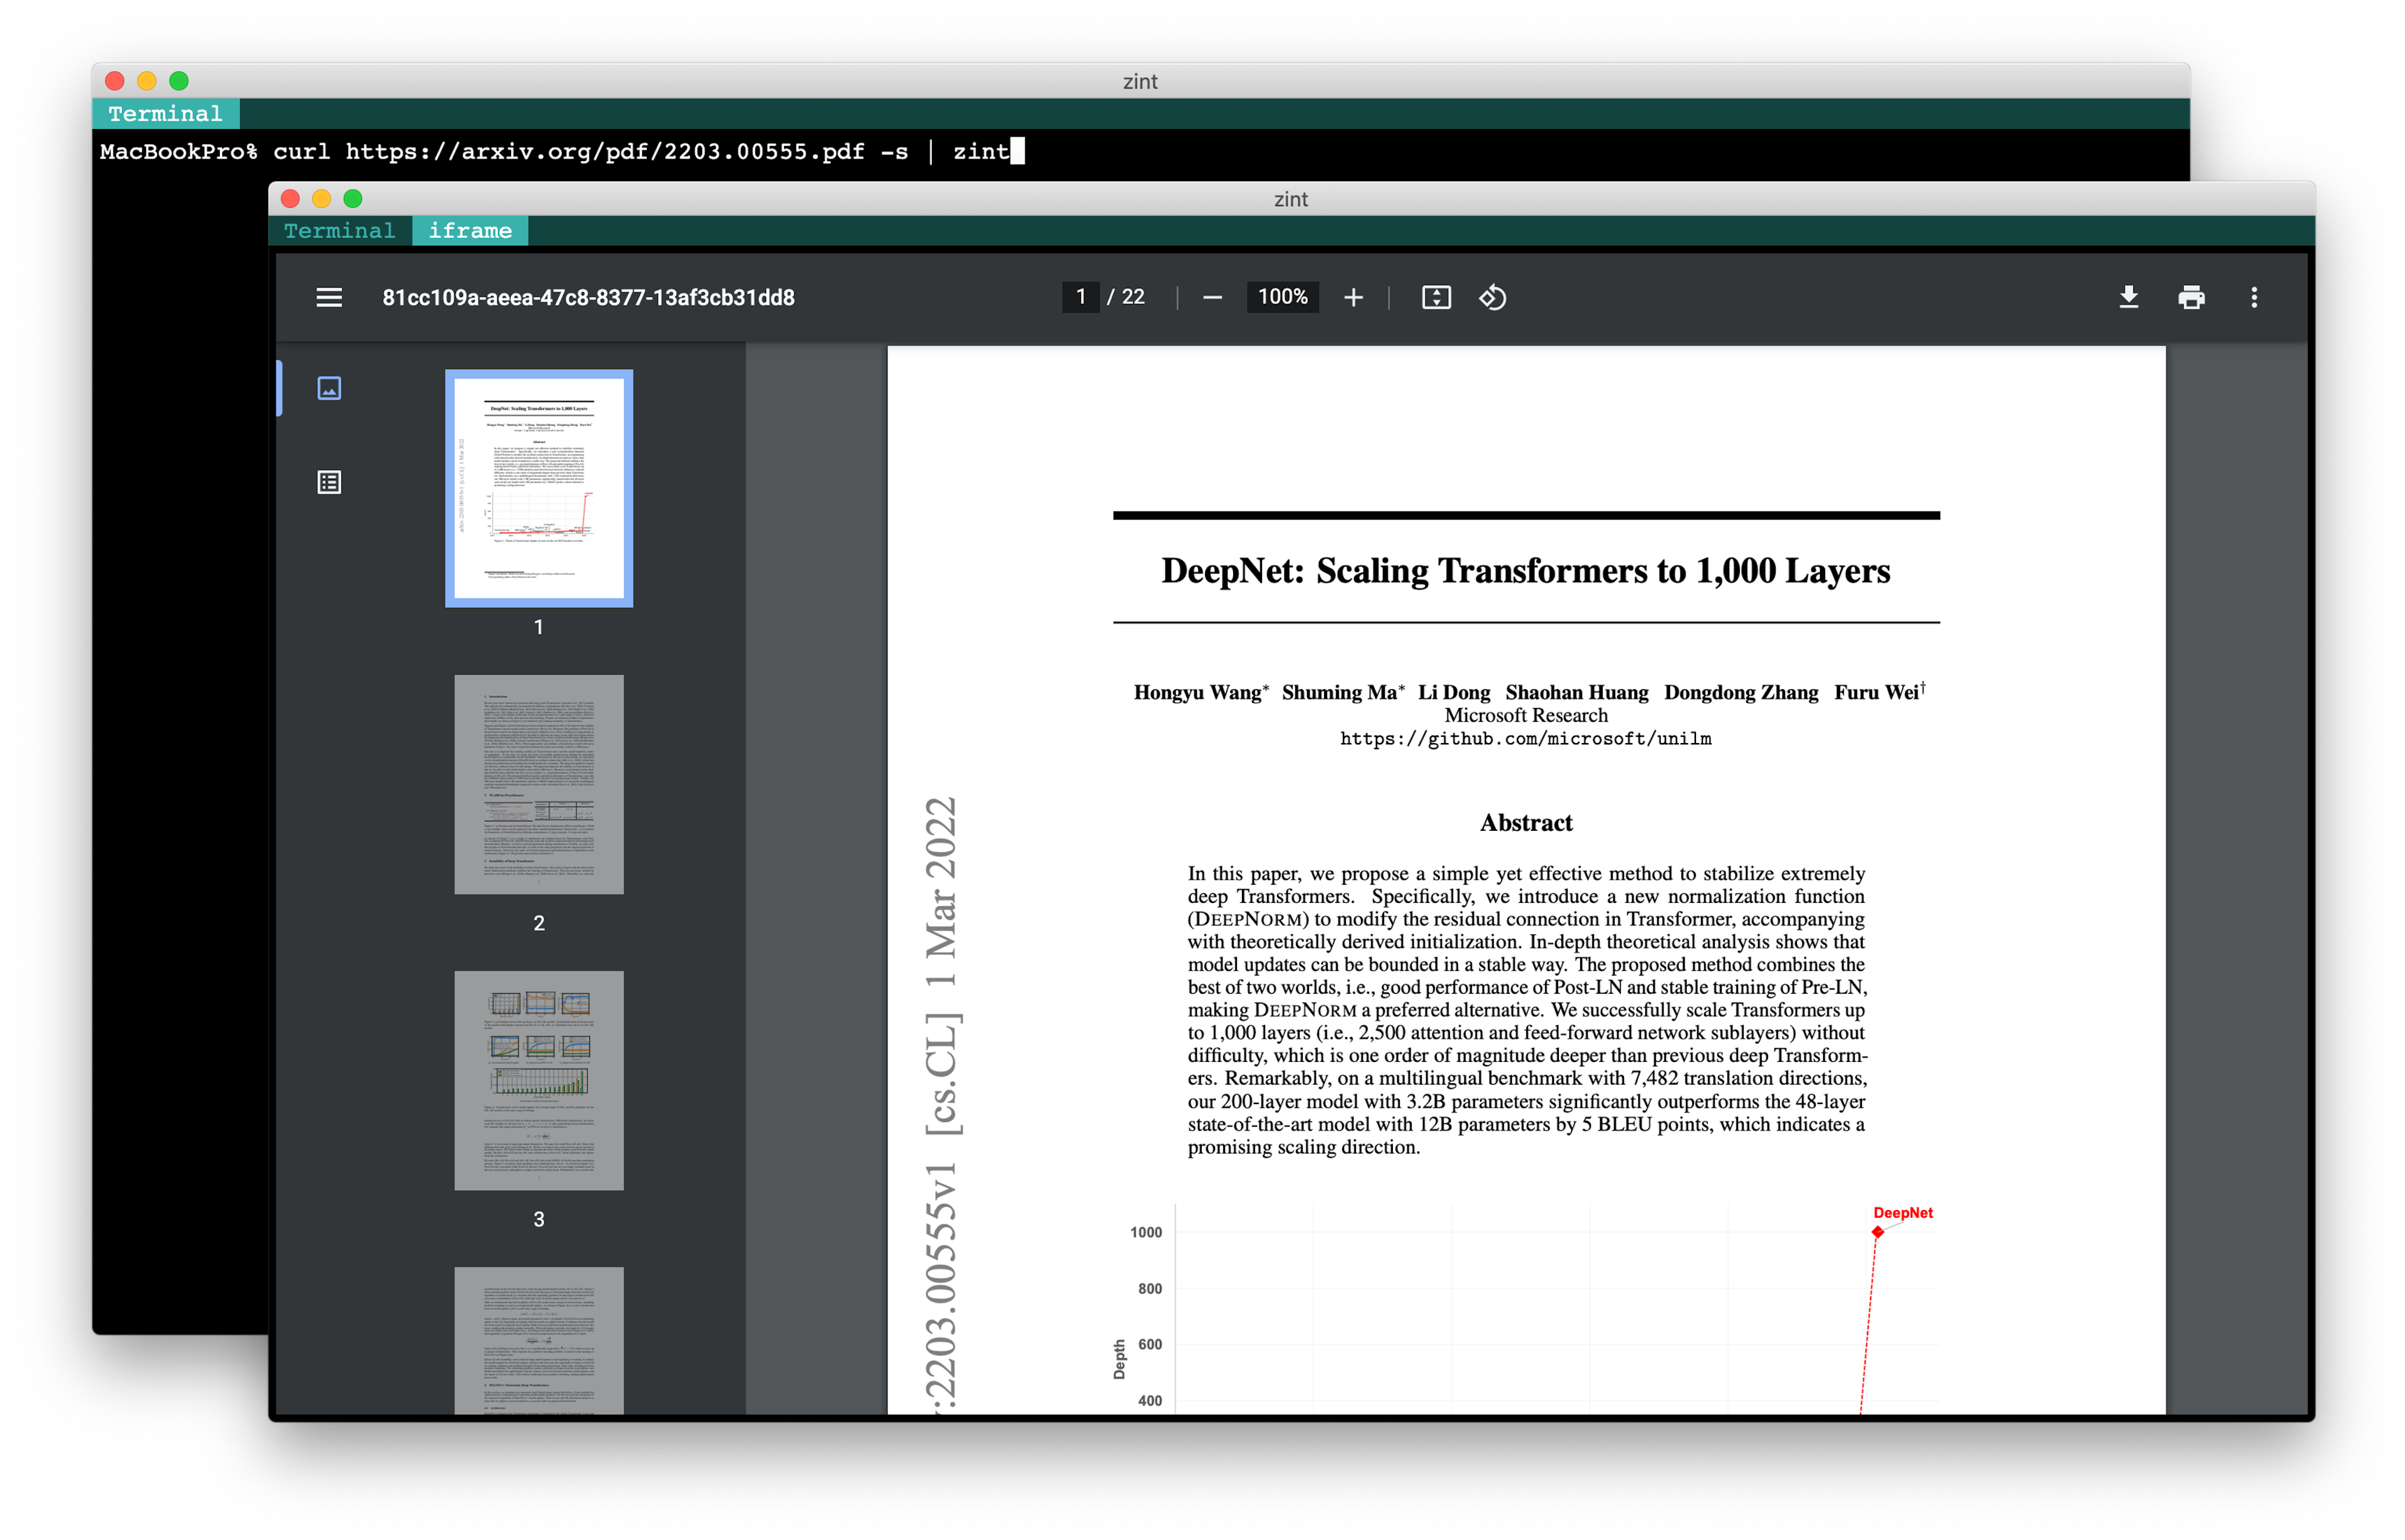Switch to Terminal tab in front window
This screenshot has width=2405, height=1540.
(340, 231)
